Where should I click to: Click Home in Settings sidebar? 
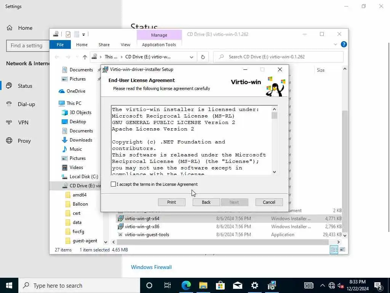[19, 28]
